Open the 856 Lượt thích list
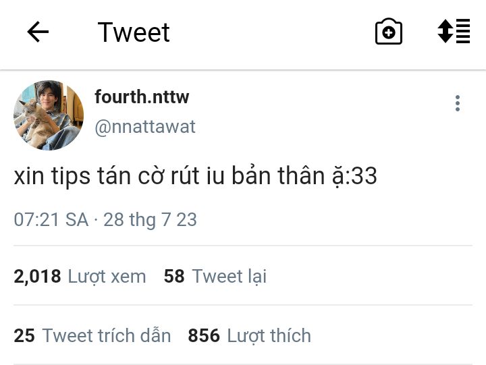Viewport: 486px width, 365px height. pyautogui.click(x=250, y=335)
